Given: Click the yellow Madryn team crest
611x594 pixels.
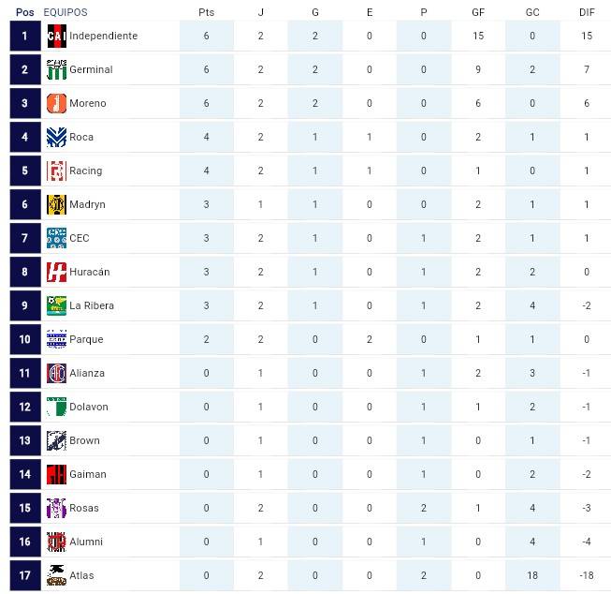Looking at the screenshot, I should [x=56, y=204].
